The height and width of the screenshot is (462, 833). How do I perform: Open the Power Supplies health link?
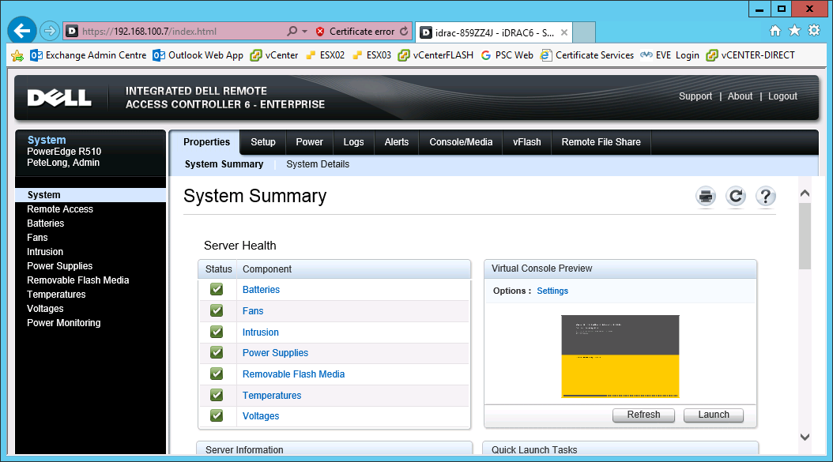pyautogui.click(x=275, y=353)
